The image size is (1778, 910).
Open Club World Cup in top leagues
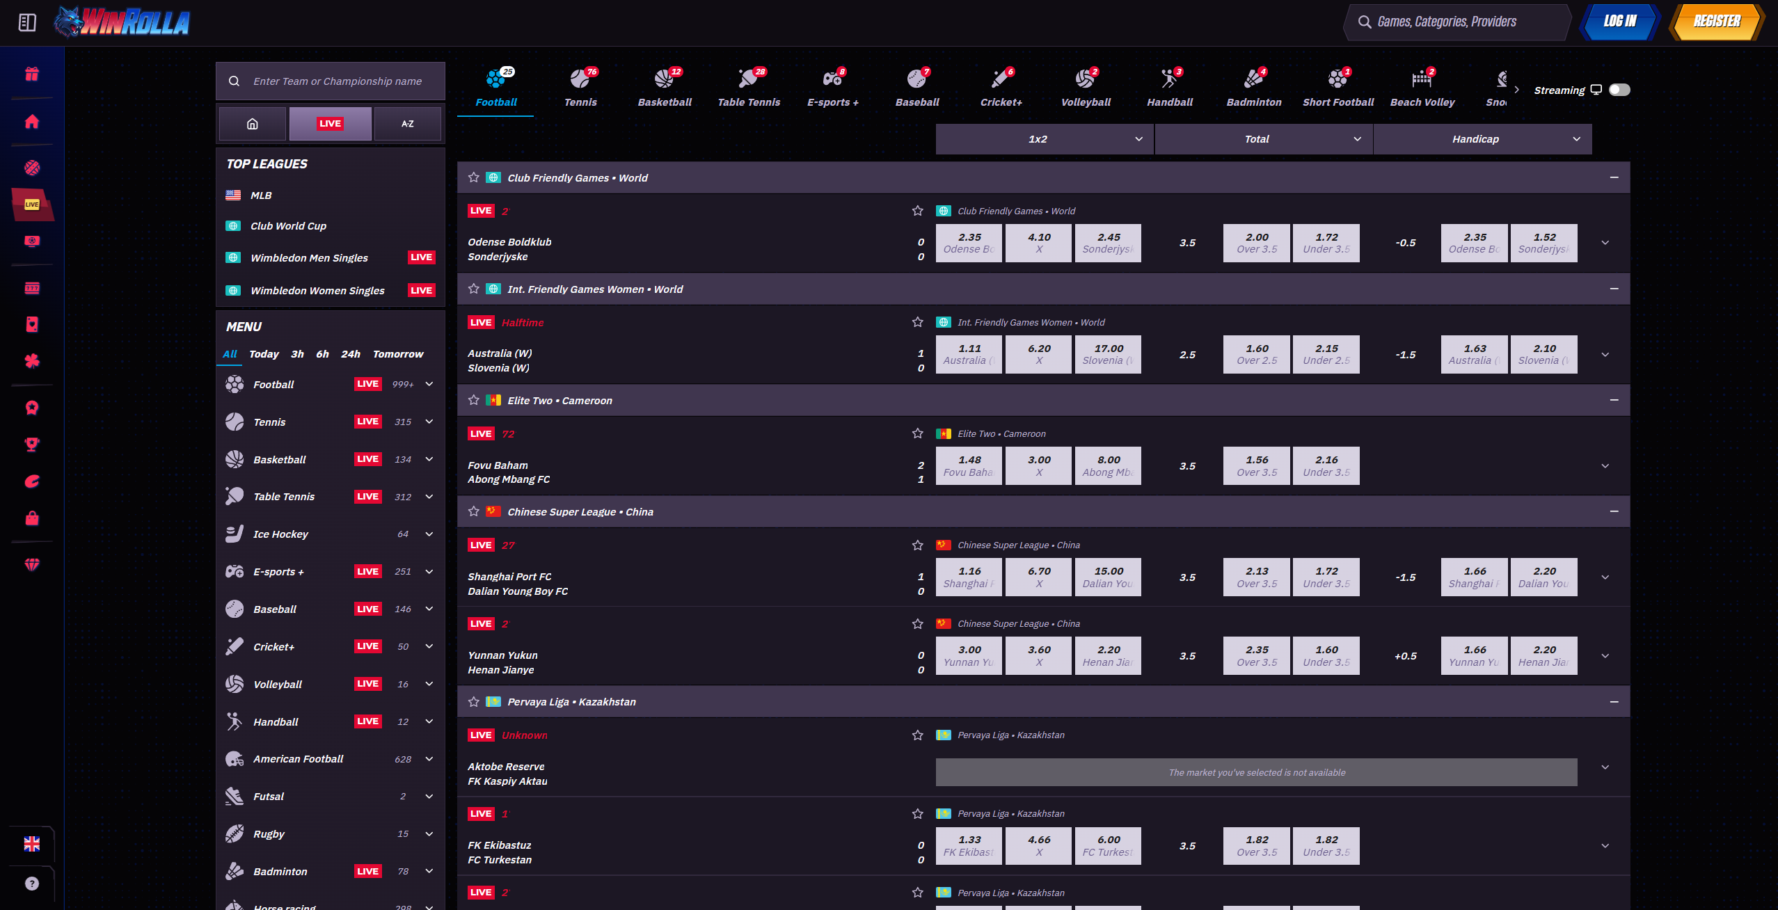pos(331,226)
